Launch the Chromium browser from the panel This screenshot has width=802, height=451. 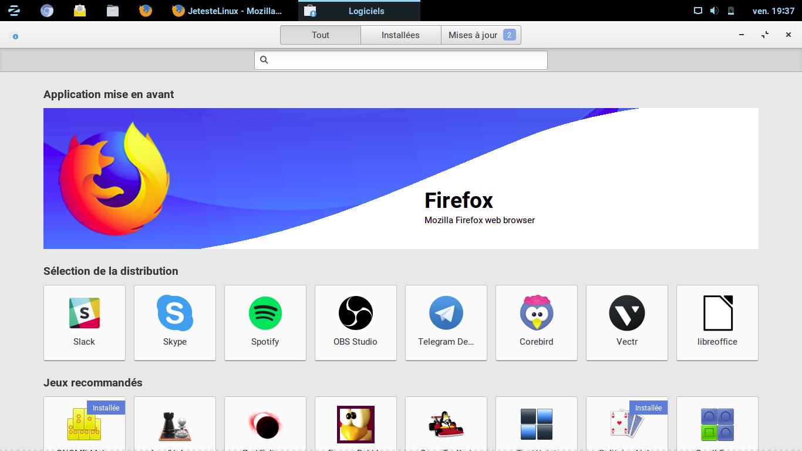pyautogui.click(x=47, y=11)
